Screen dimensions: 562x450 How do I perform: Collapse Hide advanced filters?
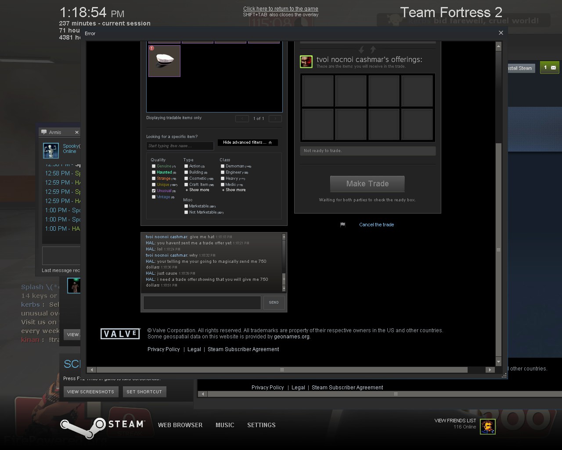(x=248, y=142)
